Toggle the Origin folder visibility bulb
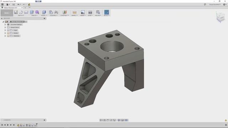Viewport: 228px width, 128px height. (x=8, y=30)
